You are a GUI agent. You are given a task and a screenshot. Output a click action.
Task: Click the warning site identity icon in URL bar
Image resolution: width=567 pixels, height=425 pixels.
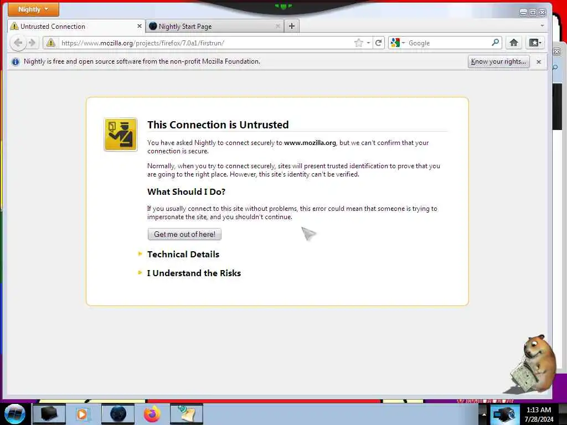(50, 43)
